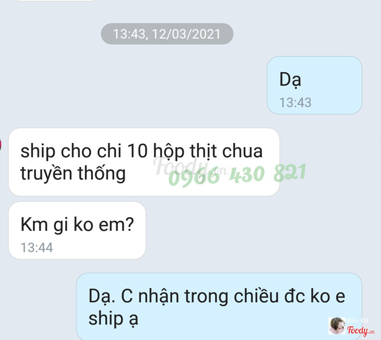Click the date header 13:43, 12/03/2021
This screenshot has width=381, height=340.
coord(167,34)
